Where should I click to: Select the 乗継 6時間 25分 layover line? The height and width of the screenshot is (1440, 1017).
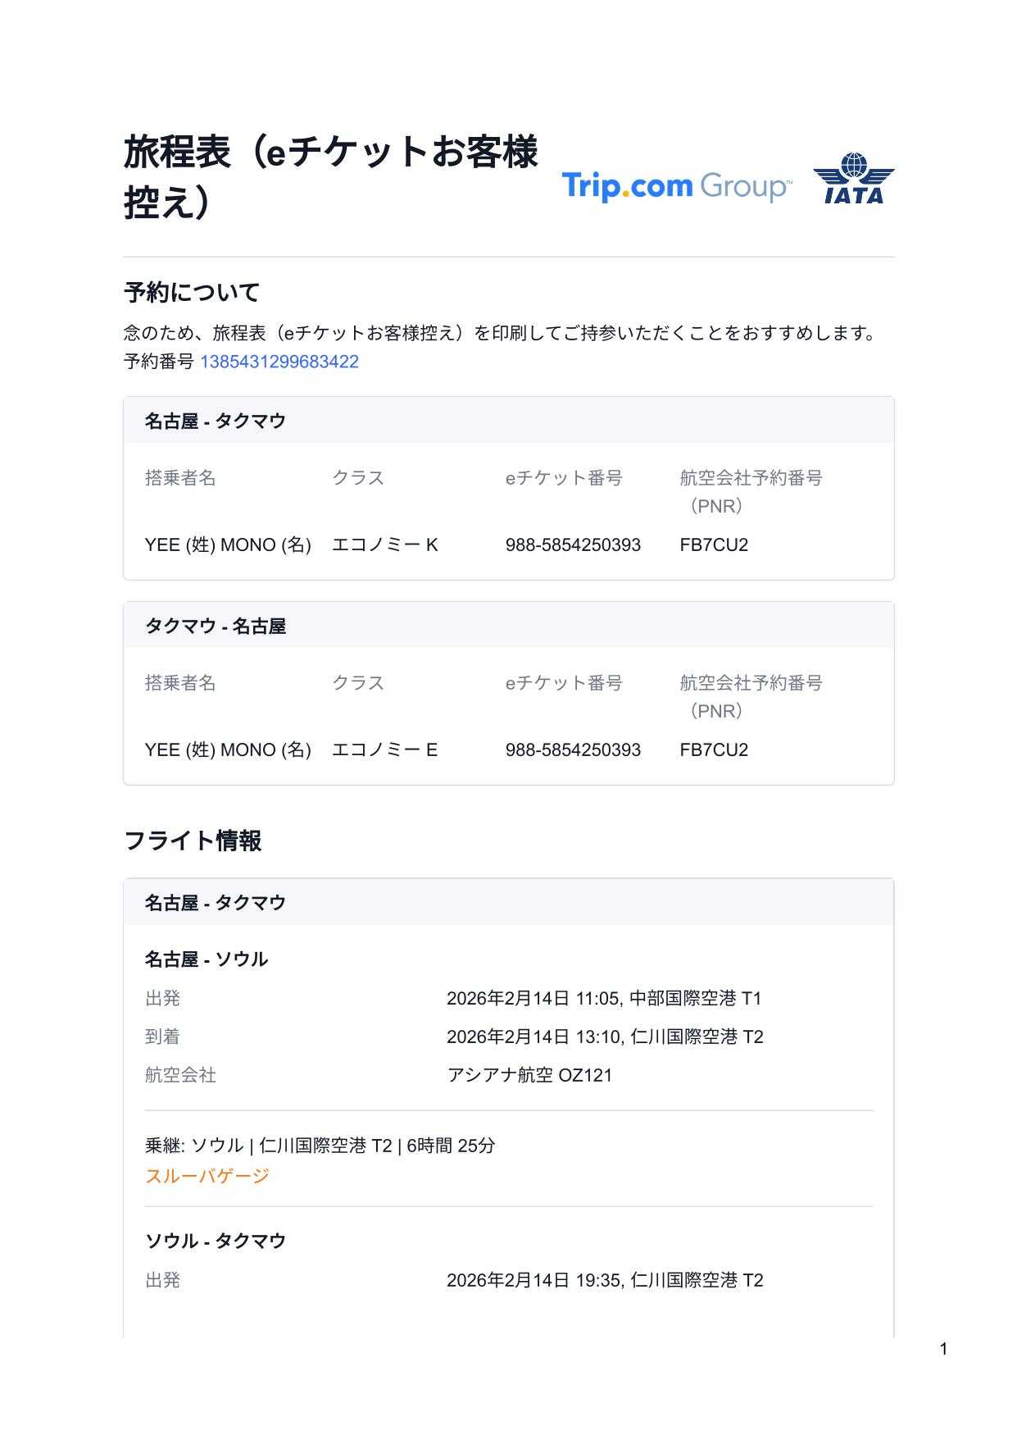tap(320, 1146)
